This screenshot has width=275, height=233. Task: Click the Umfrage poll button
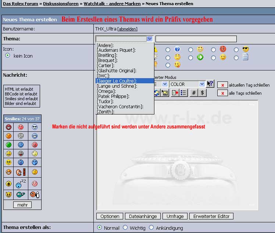175,216
